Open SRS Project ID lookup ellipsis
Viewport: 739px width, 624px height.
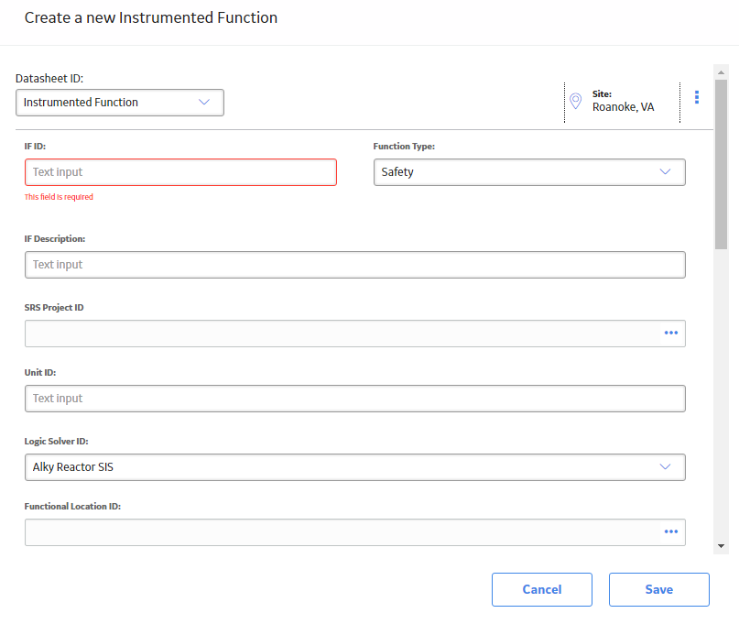point(670,333)
